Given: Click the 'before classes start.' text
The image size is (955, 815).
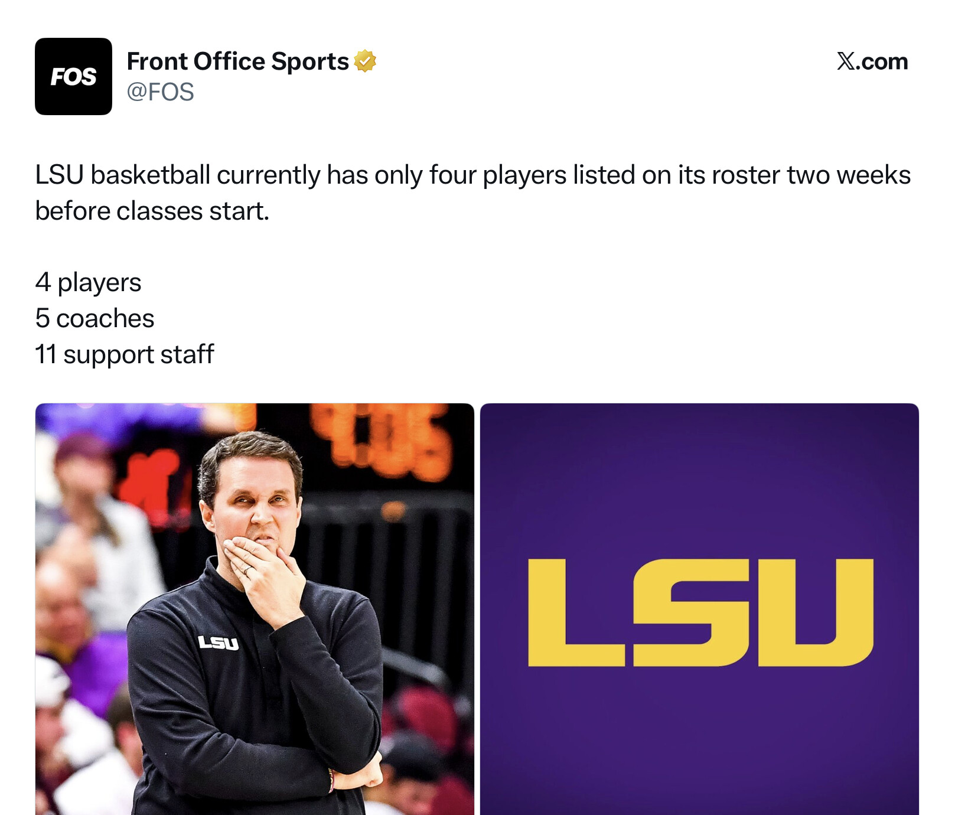Looking at the screenshot, I should [152, 211].
